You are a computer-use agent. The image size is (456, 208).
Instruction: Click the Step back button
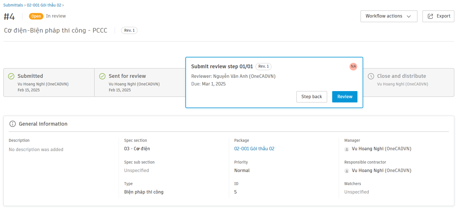[x=312, y=97]
